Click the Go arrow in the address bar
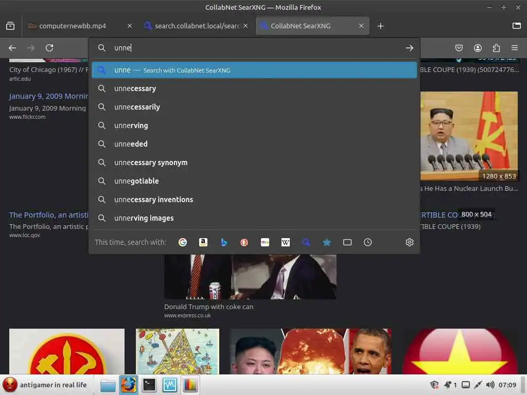527x395 pixels. coord(409,48)
